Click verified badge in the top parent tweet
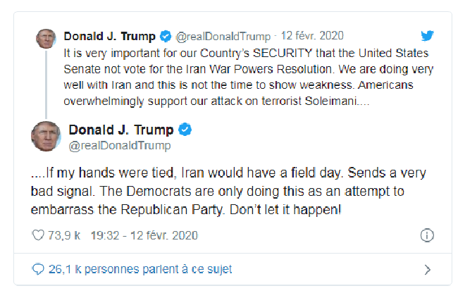The height and width of the screenshot is (305, 465). [x=166, y=36]
